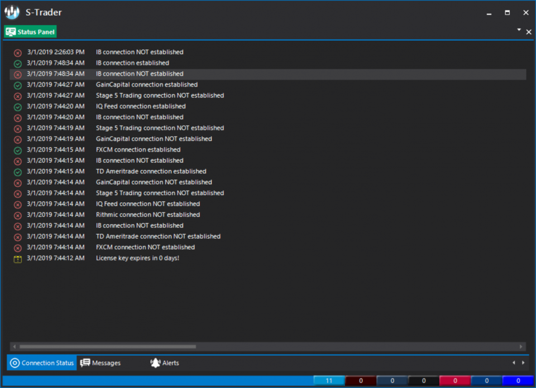Click the light blue counter showing 11
Image resolution: width=536 pixels, height=388 pixels.
[329, 381]
